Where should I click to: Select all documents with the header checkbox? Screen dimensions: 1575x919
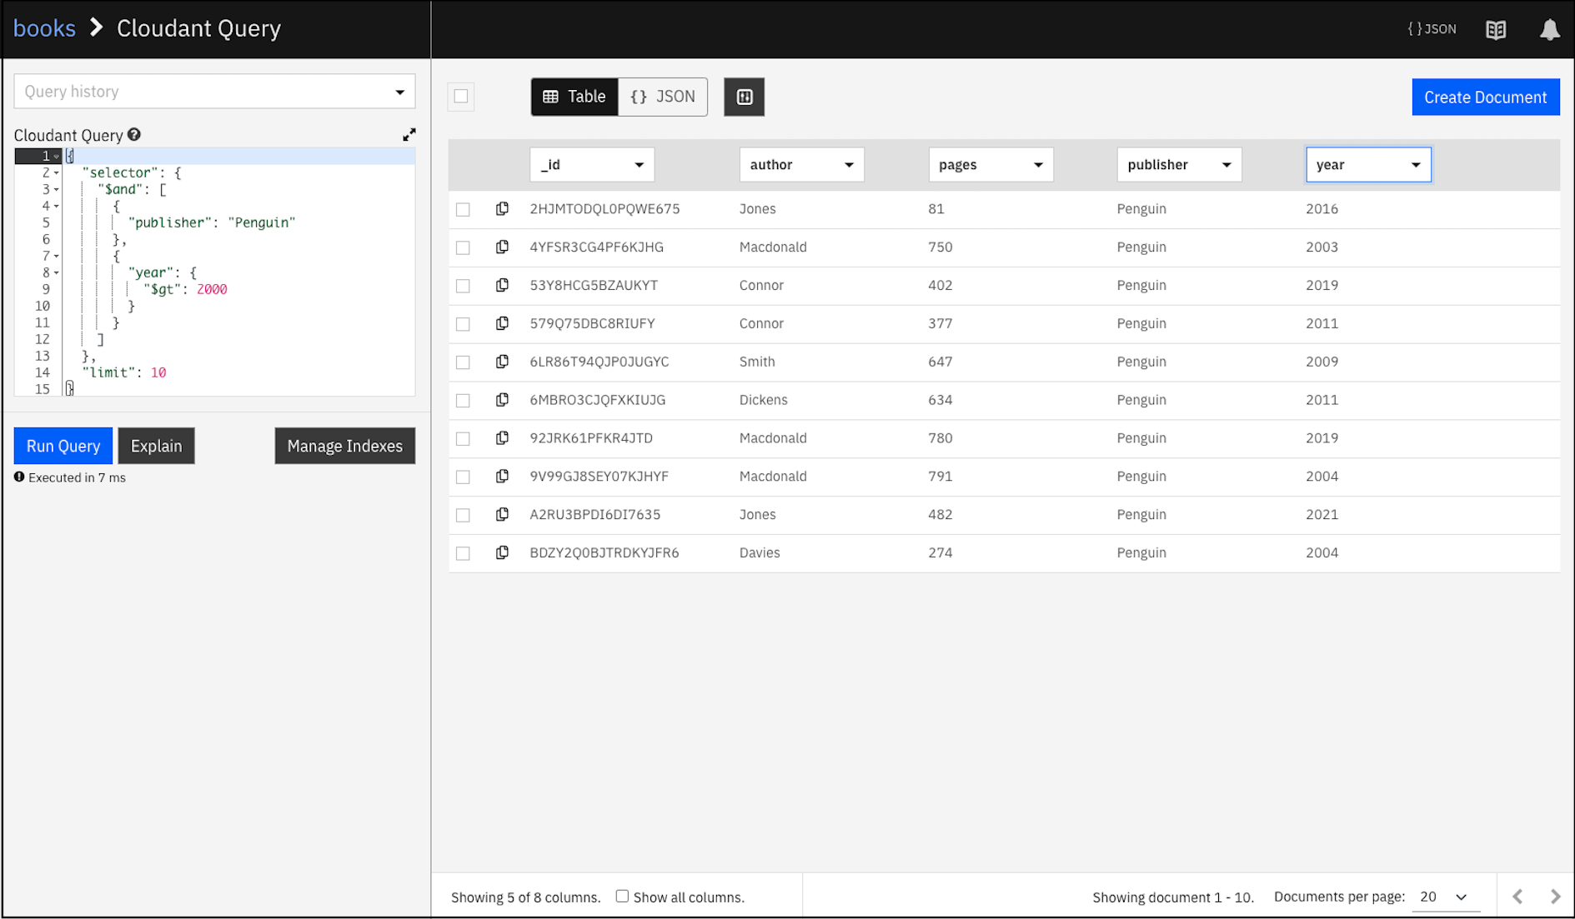[461, 97]
